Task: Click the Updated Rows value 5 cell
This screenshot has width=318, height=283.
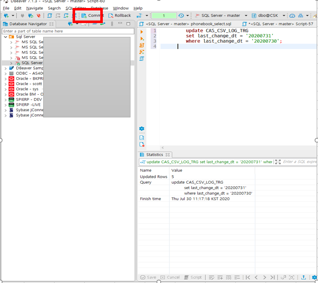Action: (x=212, y=177)
